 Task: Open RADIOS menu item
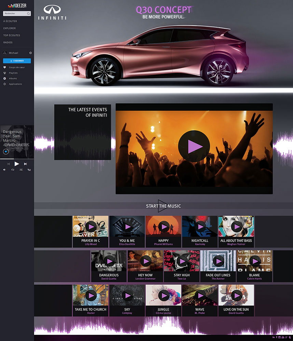pyautogui.click(x=8, y=42)
